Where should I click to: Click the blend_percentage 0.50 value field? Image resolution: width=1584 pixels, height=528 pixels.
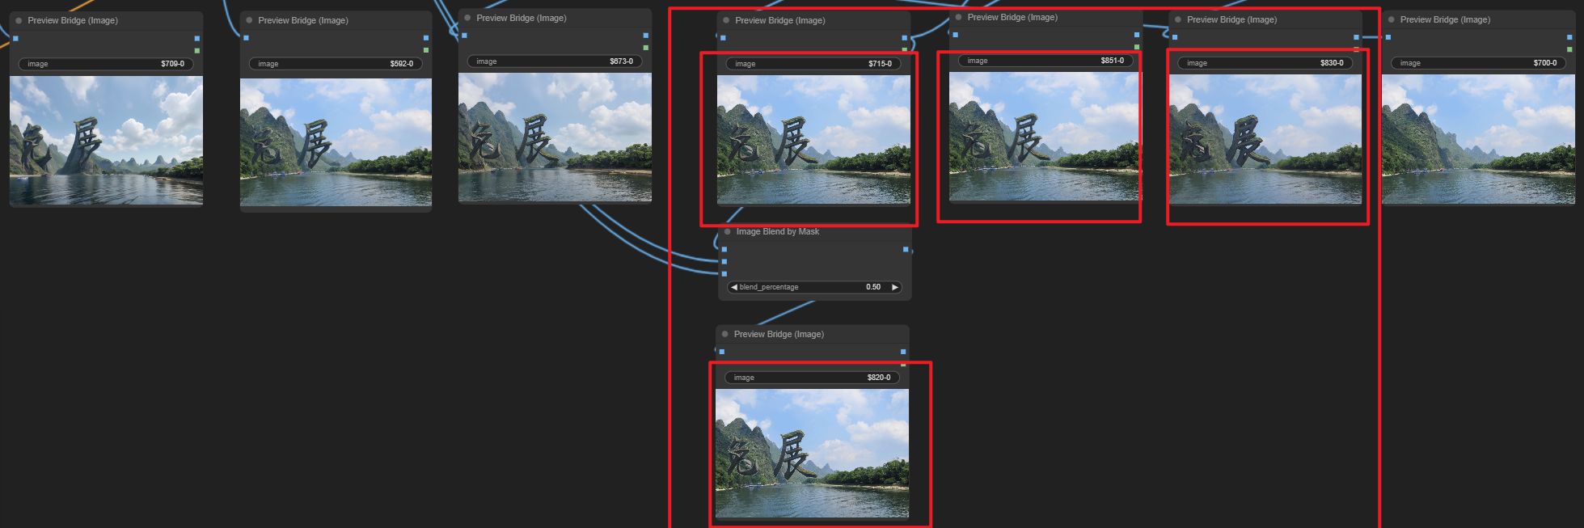(814, 287)
